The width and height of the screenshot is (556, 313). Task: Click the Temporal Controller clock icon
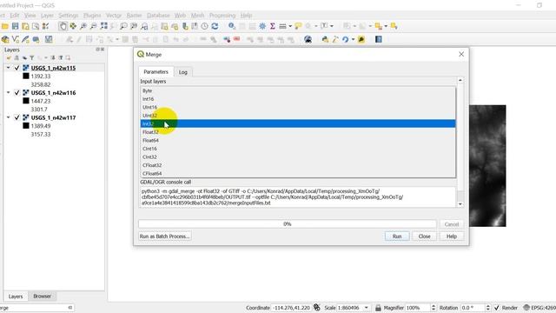[205, 26]
